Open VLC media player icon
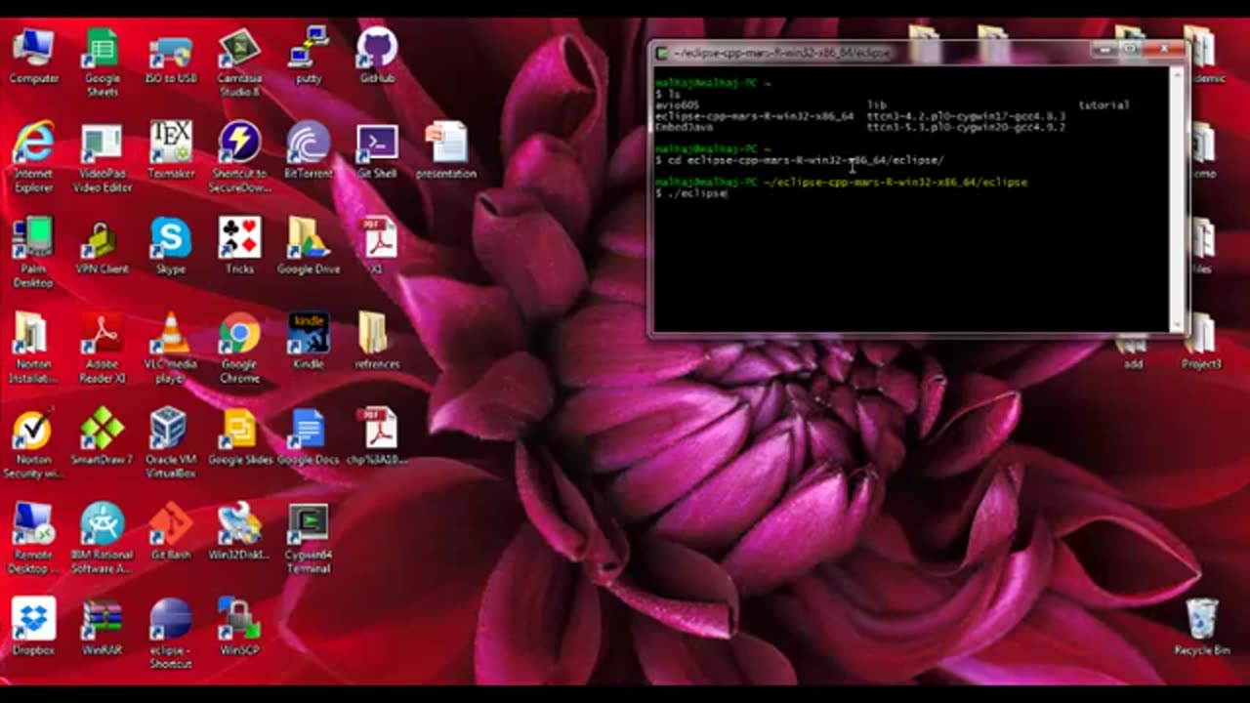The image size is (1250, 703). [x=171, y=348]
